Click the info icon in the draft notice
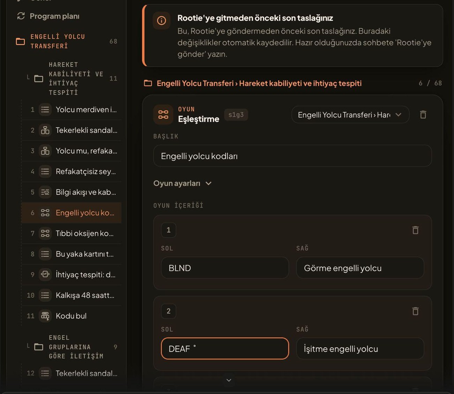454x394 pixels. click(161, 21)
